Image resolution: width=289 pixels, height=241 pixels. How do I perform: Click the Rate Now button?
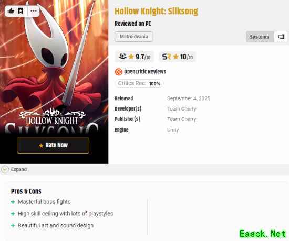tap(53, 146)
